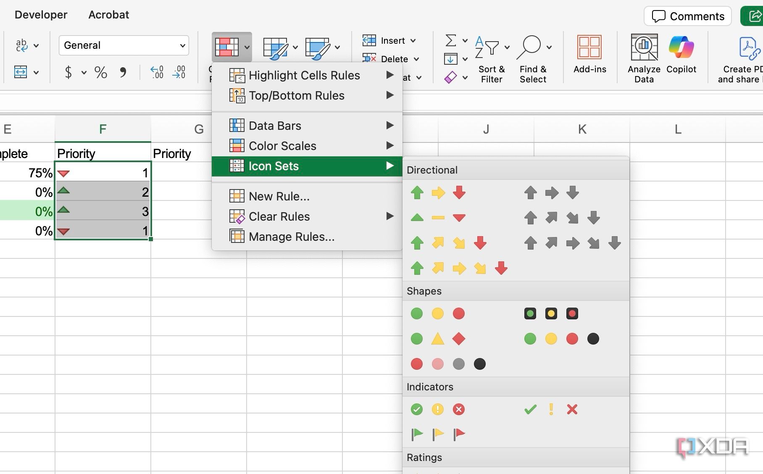
Task: Click Decrease Decimal icon
Action: pyautogui.click(x=179, y=72)
